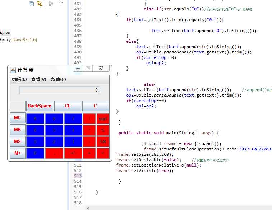Click line number 513 in the editor gutter
Screen dimensions: 272x210
tap(78, 176)
